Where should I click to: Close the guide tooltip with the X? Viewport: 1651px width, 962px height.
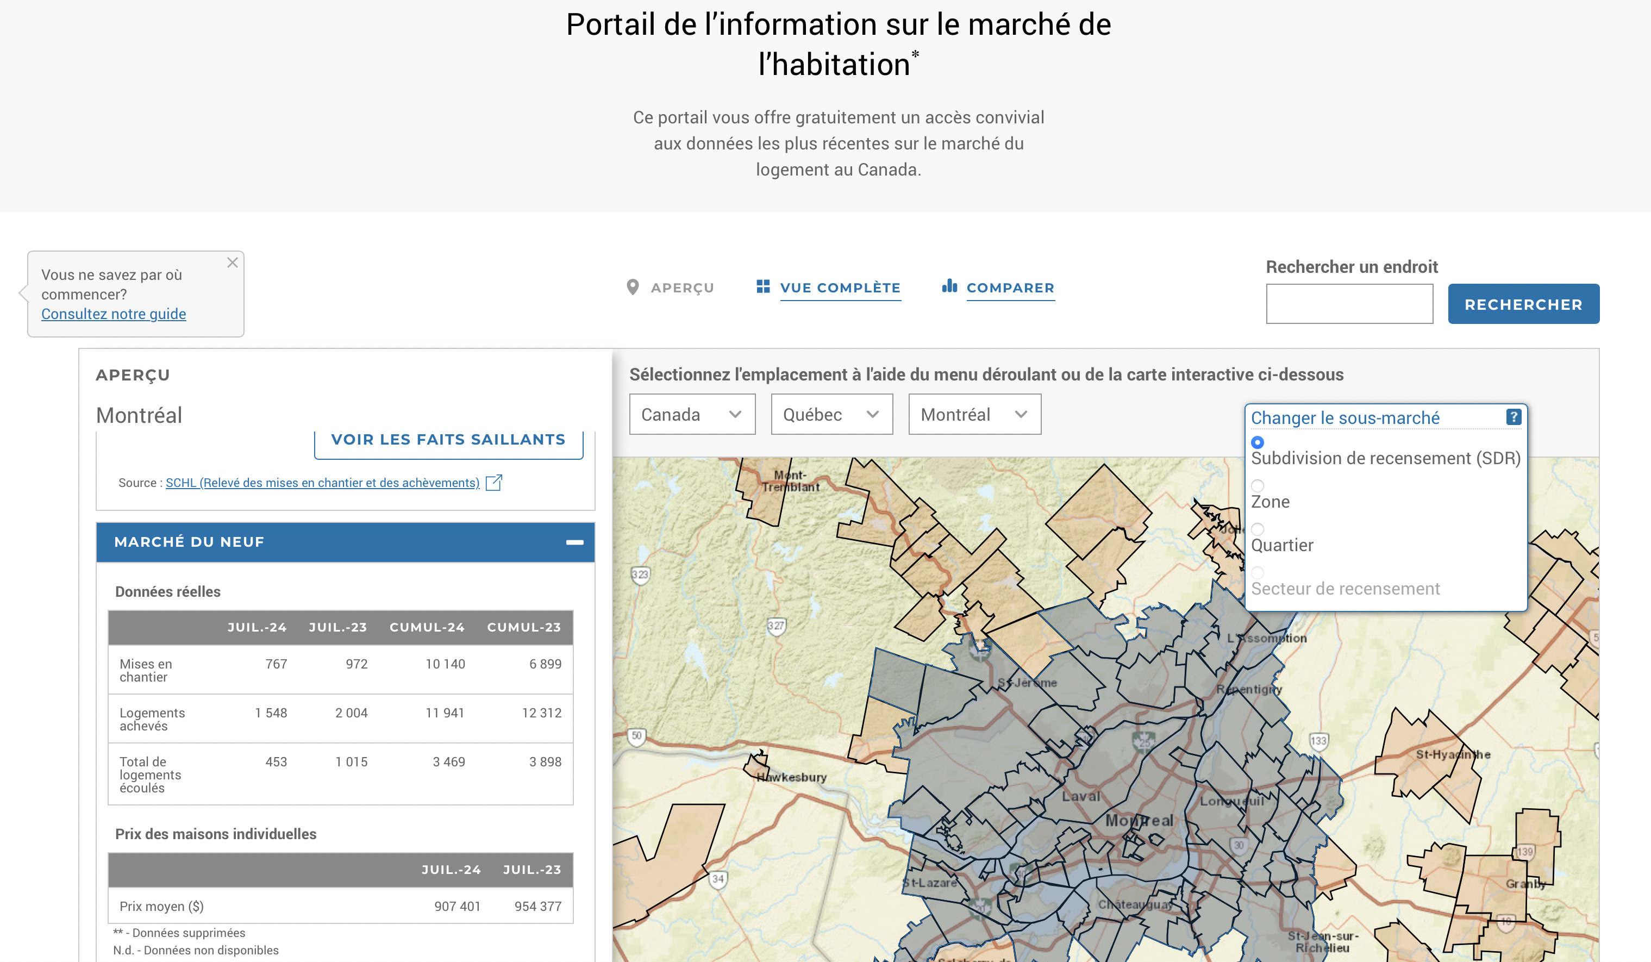click(232, 263)
